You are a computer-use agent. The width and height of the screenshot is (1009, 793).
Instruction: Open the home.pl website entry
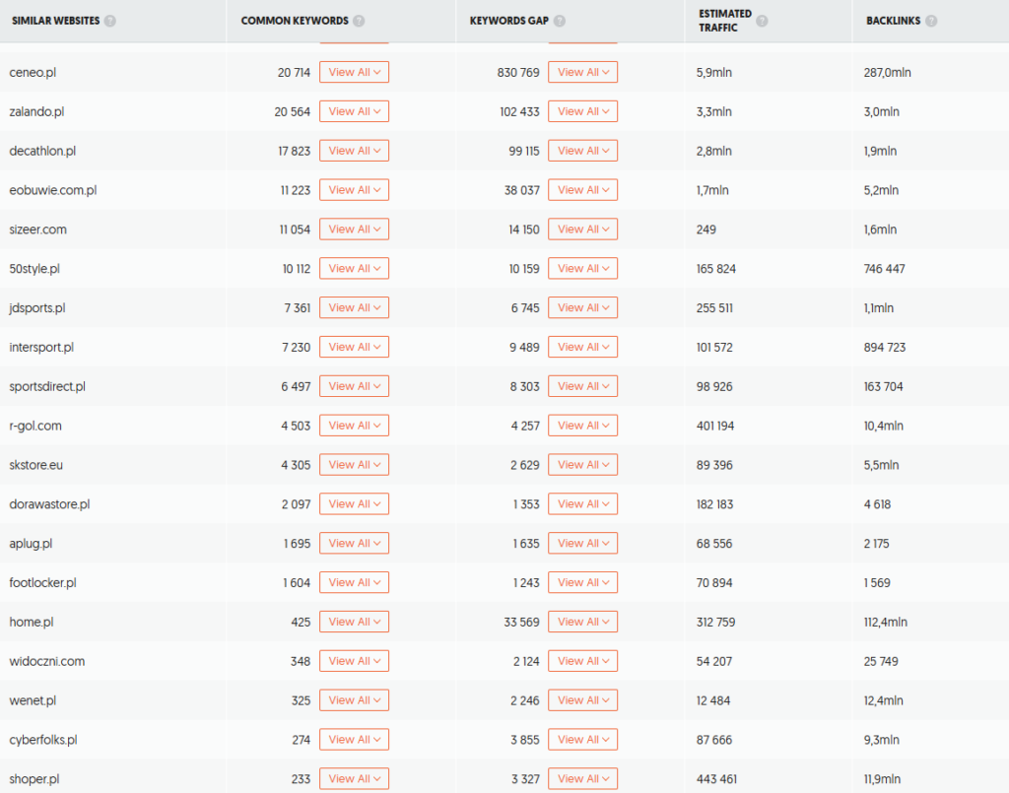coord(31,621)
